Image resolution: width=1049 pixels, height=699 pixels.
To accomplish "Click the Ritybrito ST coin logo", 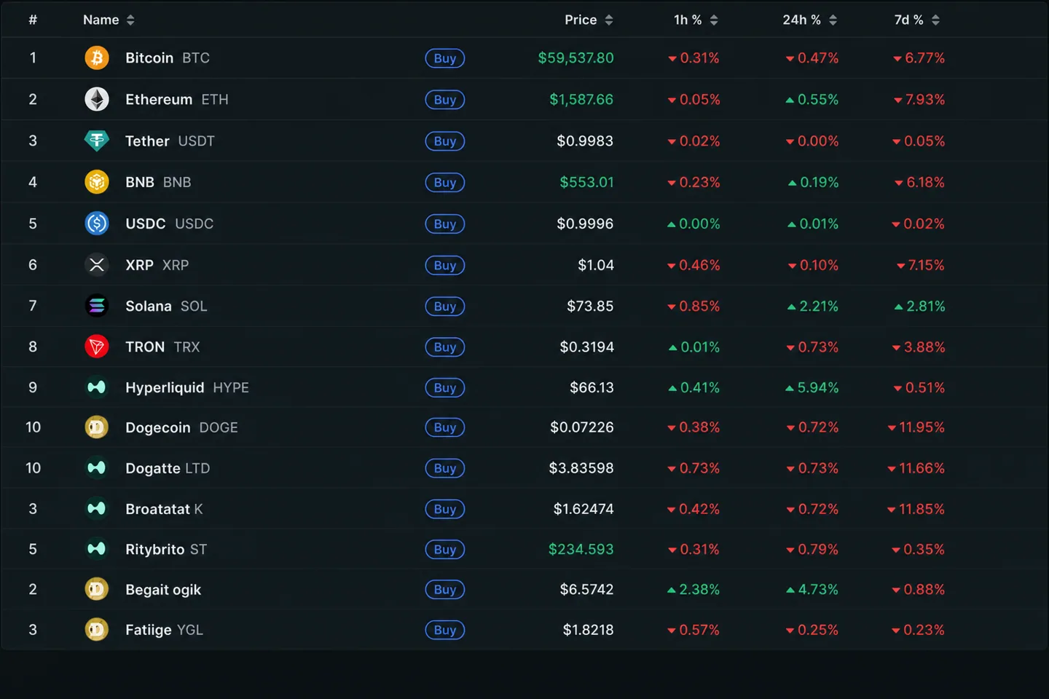I will [97, 549].
